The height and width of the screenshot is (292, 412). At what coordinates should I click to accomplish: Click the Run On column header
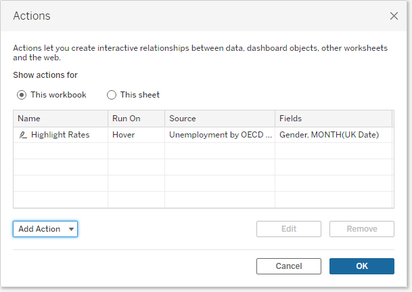click(136, 119)
